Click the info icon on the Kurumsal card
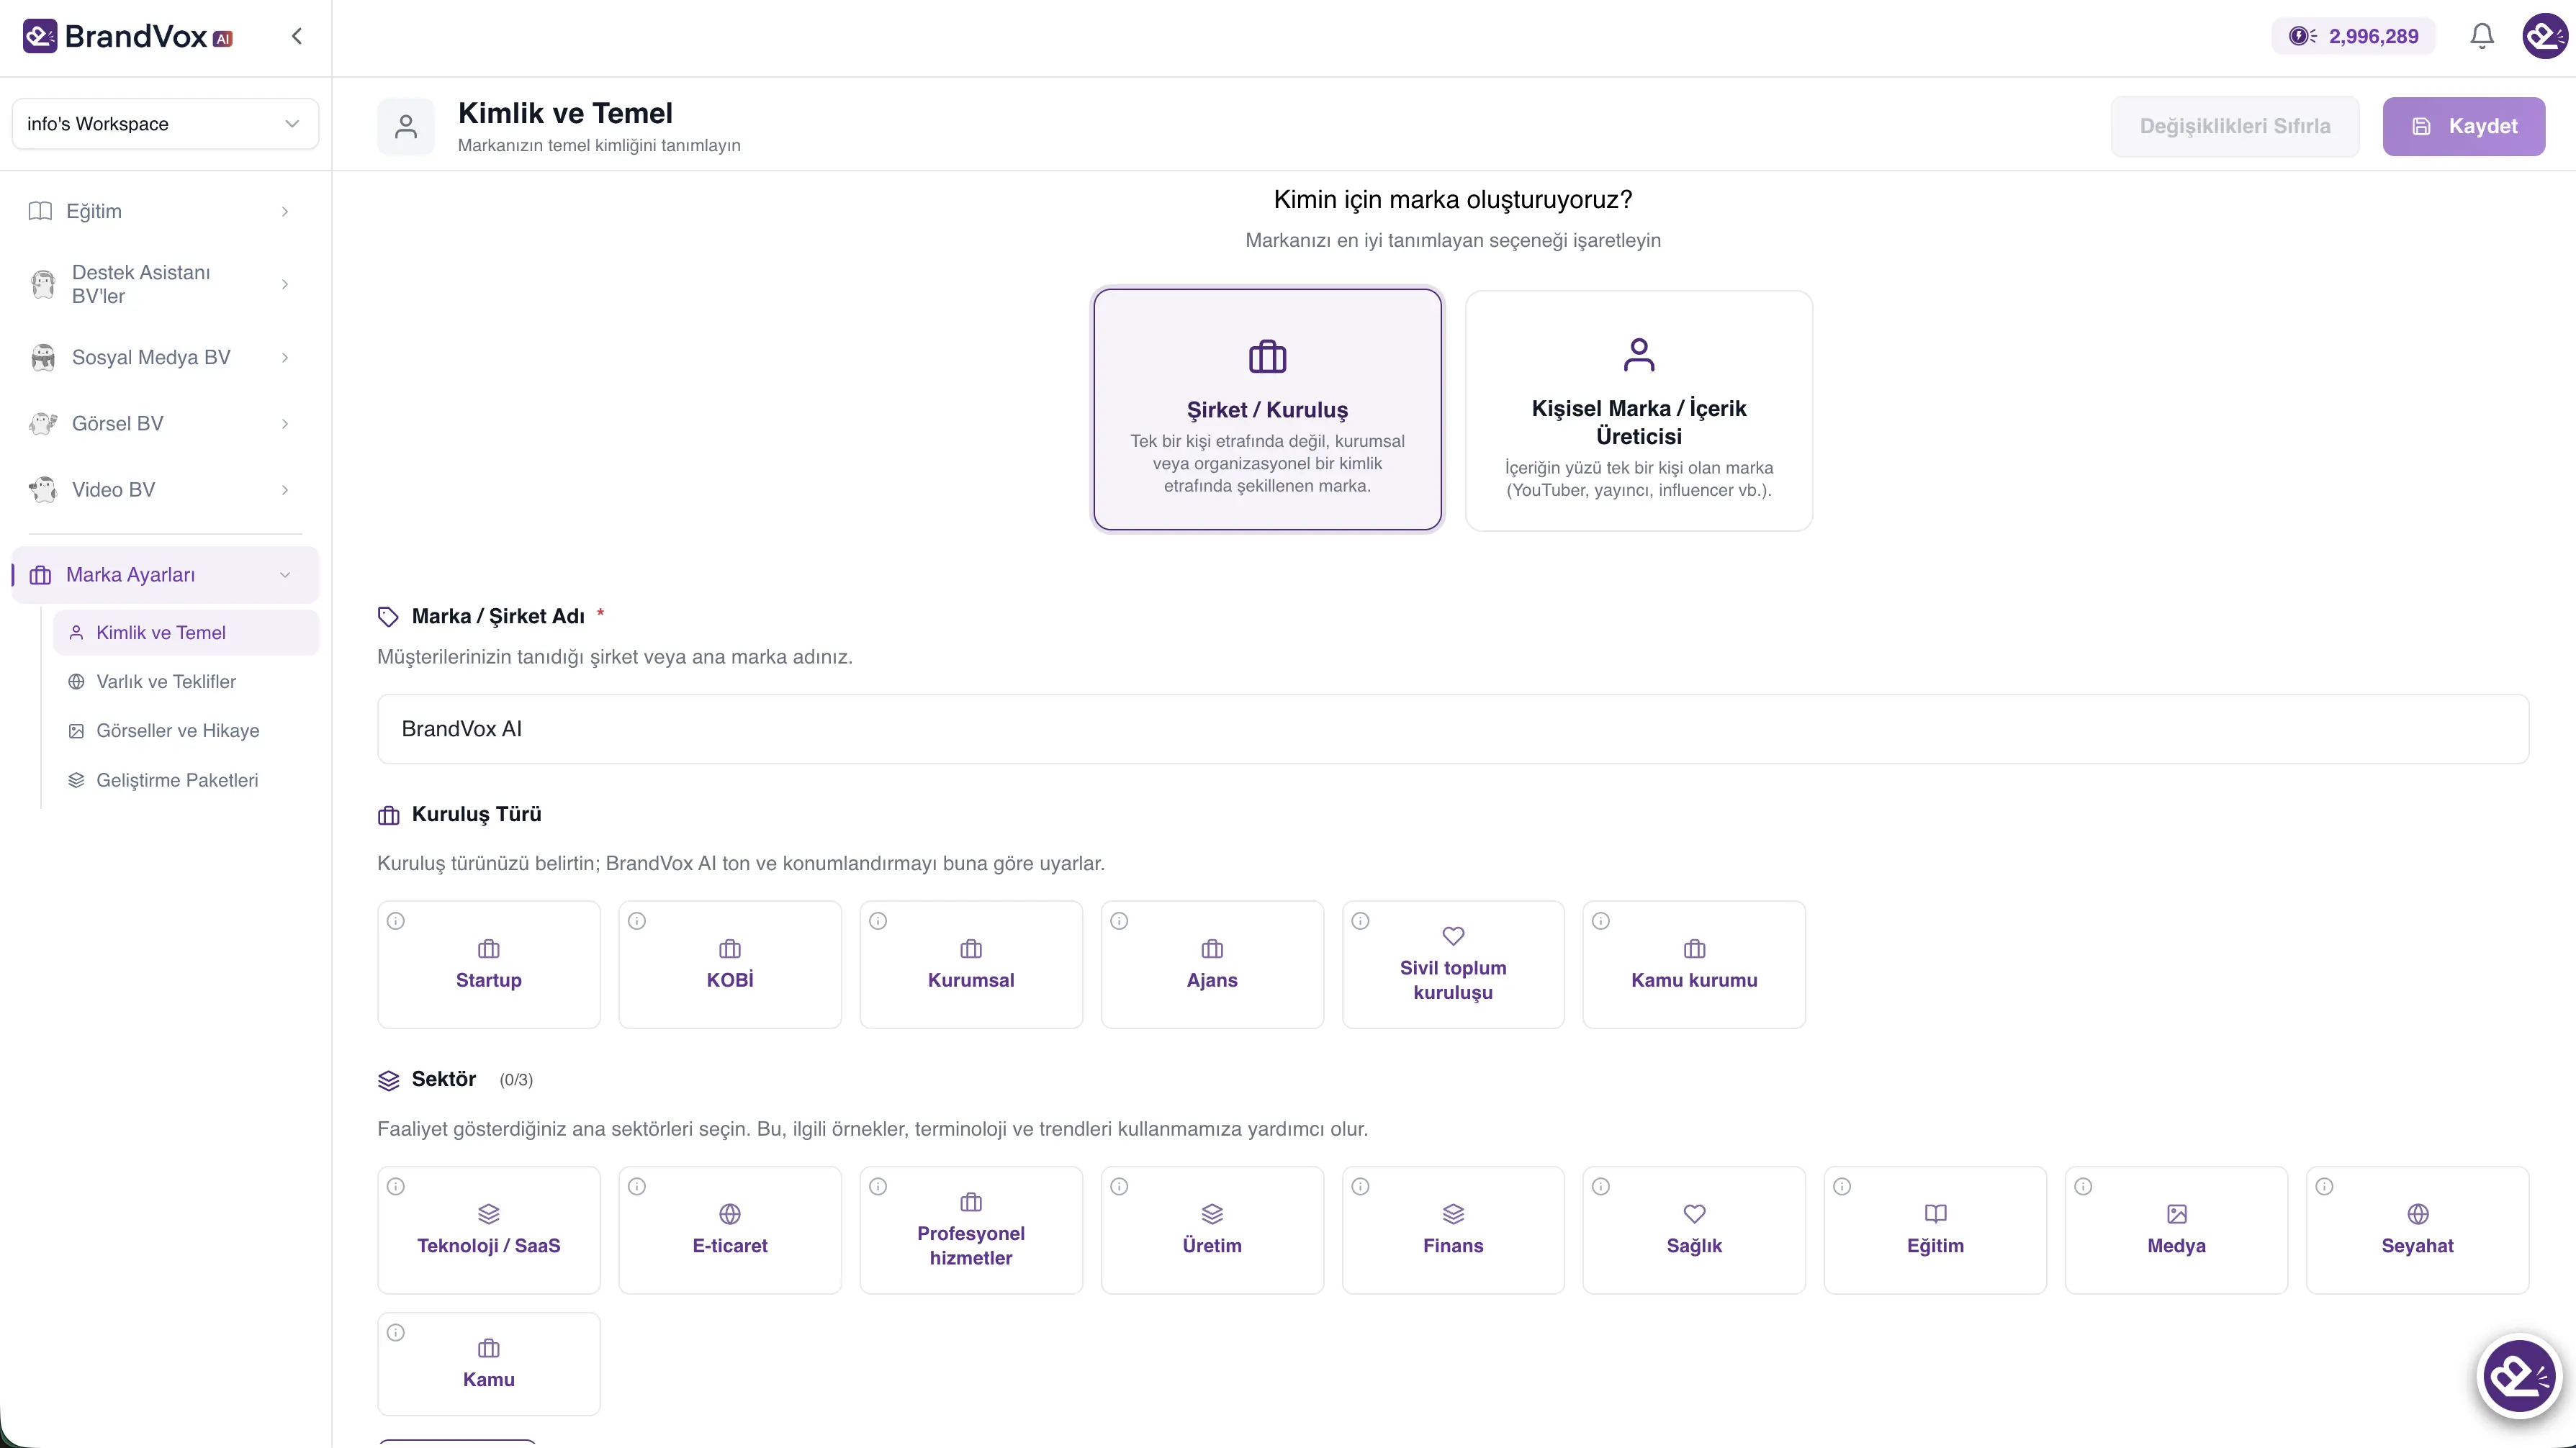Screen dimensions: 2576x1448 (x=878, y=920)
